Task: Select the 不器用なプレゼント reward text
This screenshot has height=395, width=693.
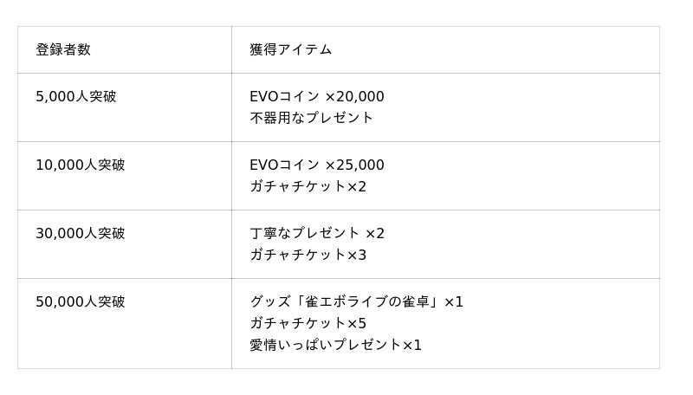Action: (x=312, y=118)
